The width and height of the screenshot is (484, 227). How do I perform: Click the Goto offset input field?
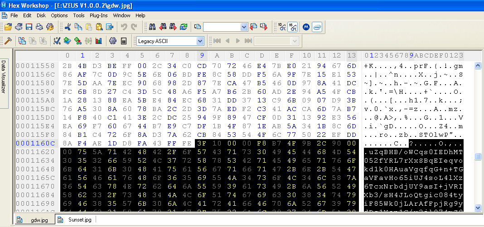222,27
